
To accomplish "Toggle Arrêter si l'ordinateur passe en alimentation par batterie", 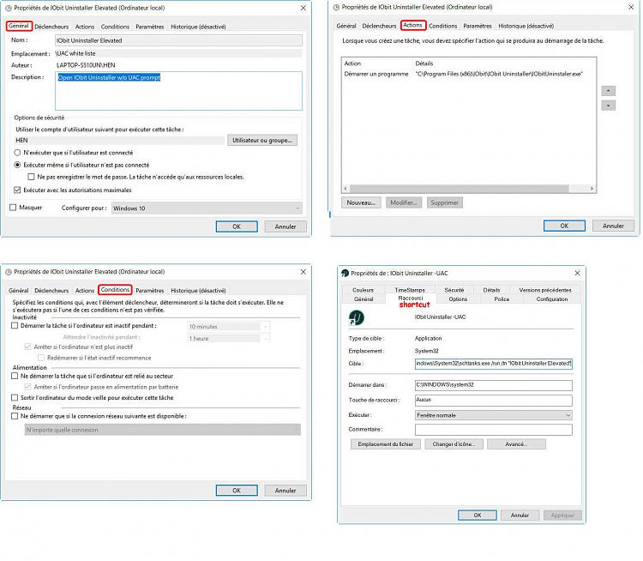I will pos(28,387).
